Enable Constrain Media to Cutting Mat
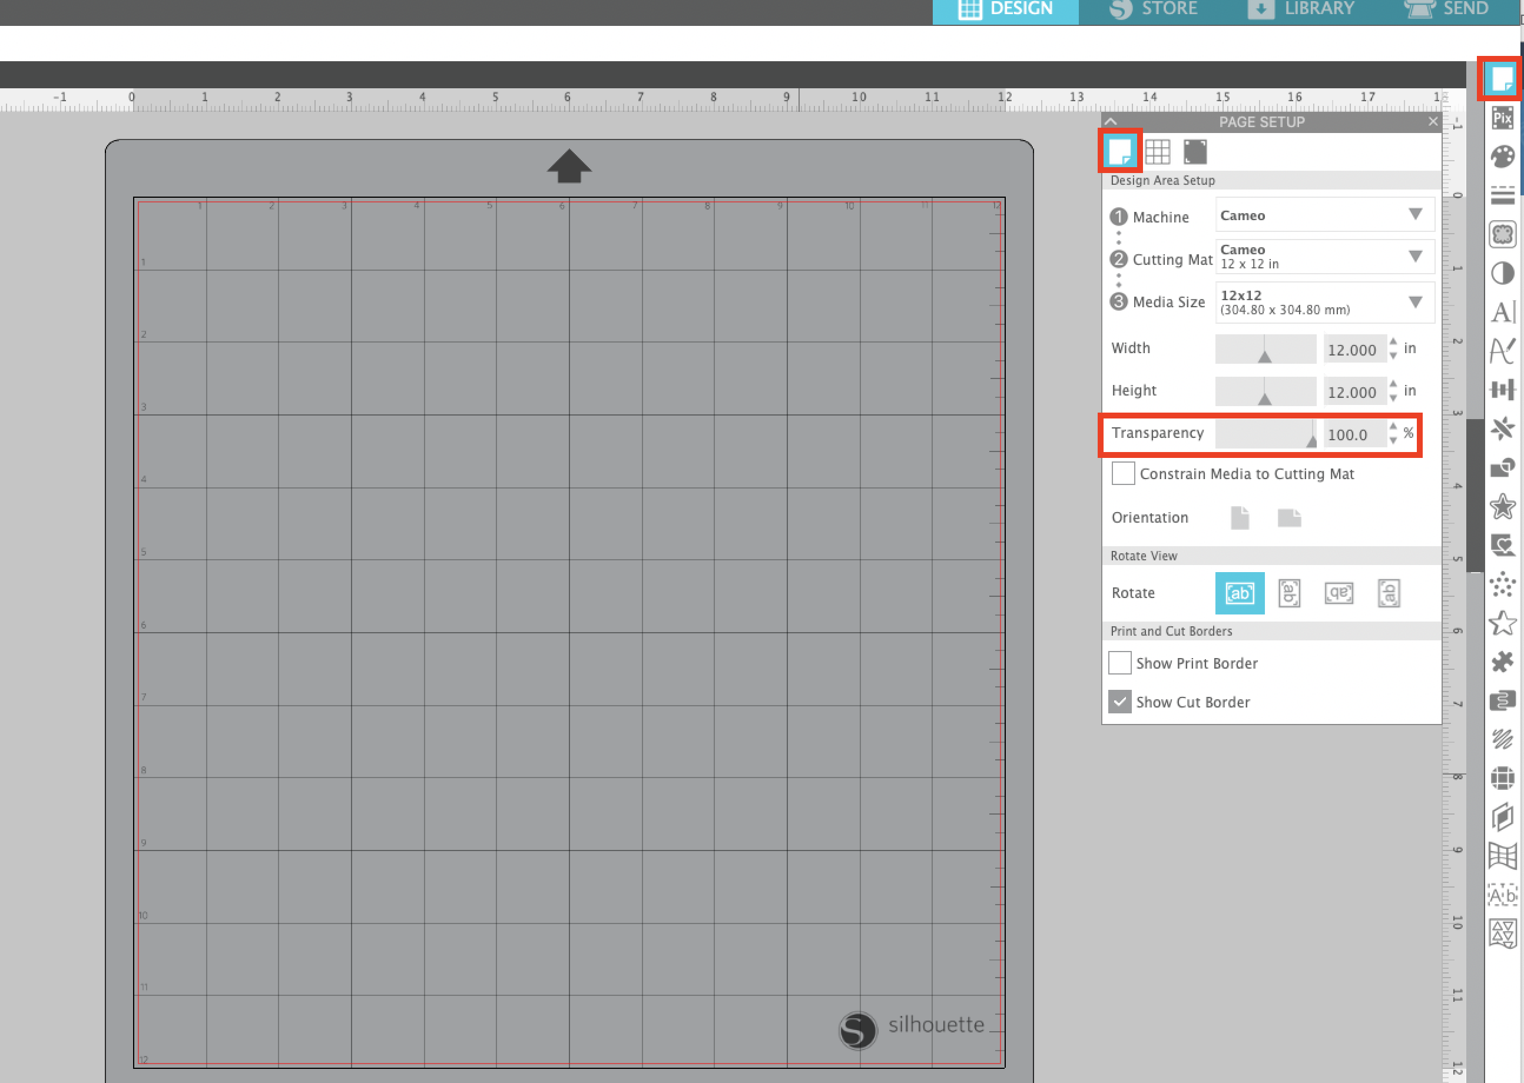This screenshot has height=1083, width=1524. click(1122, 473)
